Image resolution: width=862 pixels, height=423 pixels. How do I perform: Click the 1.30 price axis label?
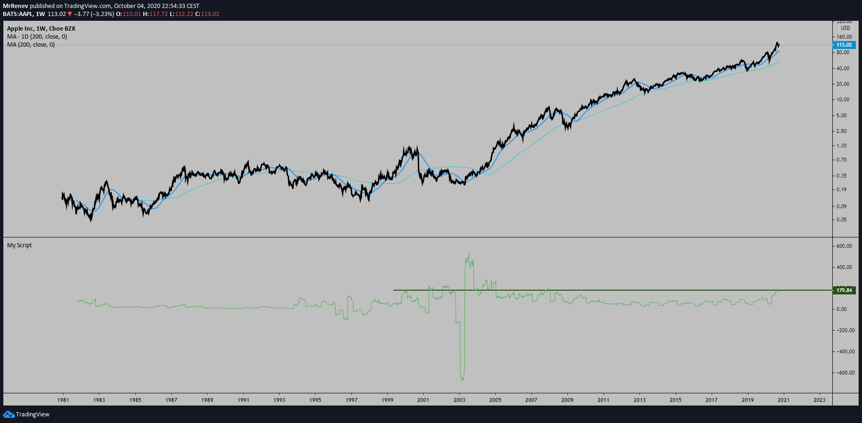click(x=842, y=146)
